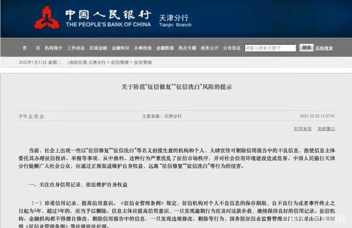This screenshot has width=352, height=228.
Task: Open the 政务公开 menu item
Action: [x=210, y=48]
